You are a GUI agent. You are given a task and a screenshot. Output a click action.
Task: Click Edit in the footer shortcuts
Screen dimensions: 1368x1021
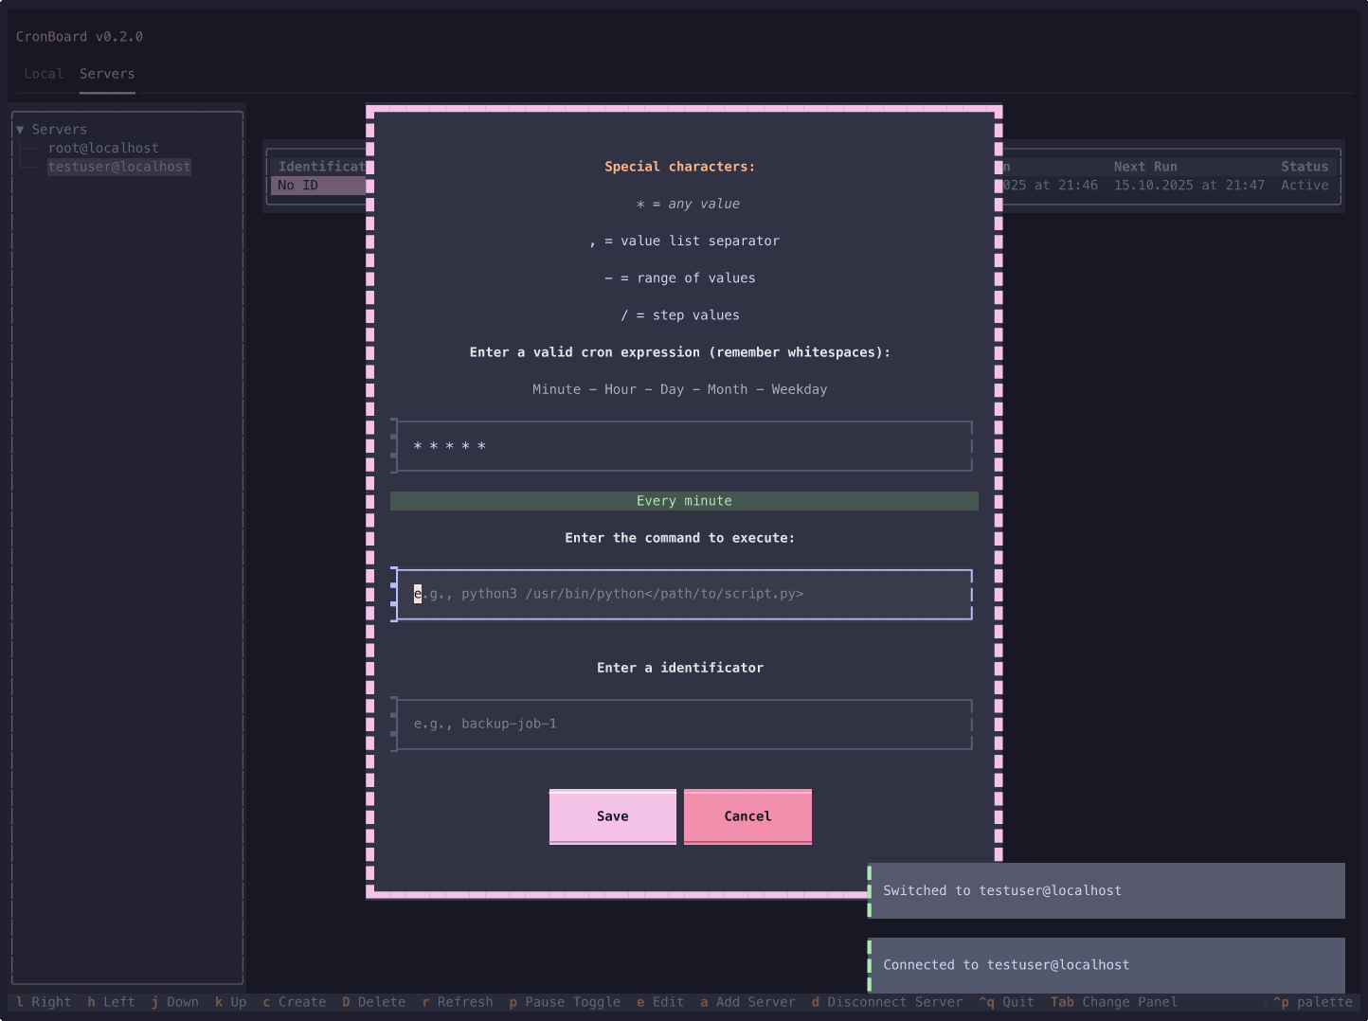point(659,1001)
